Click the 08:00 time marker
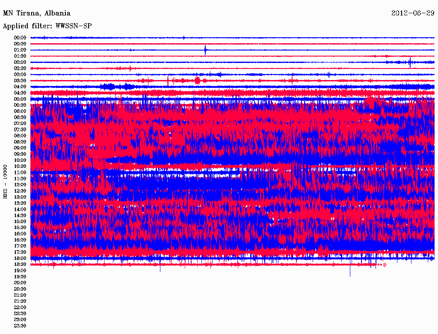 (20, 136)
